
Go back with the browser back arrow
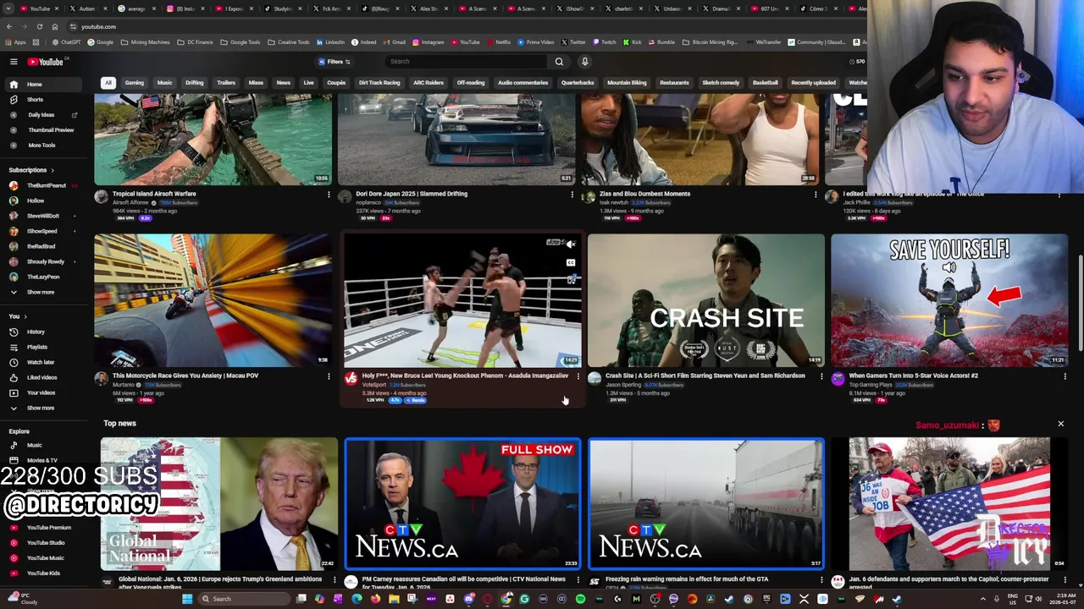tap(9, 26)
